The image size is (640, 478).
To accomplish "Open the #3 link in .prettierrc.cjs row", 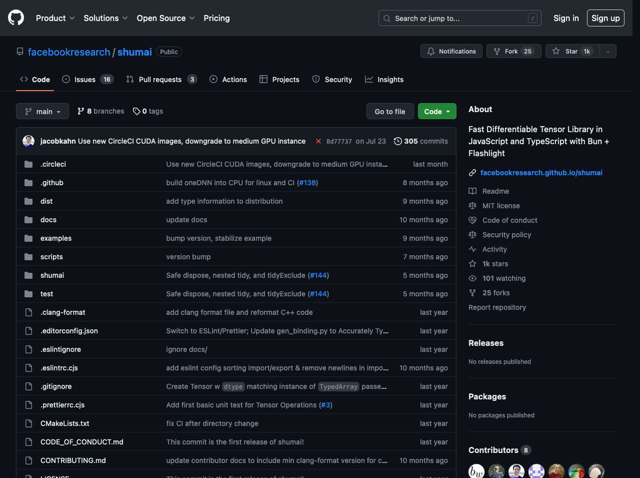I will 325,405.
